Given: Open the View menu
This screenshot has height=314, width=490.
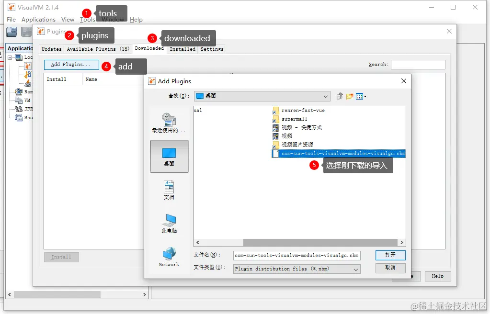Looking at the screenshot, I should 68,19.
